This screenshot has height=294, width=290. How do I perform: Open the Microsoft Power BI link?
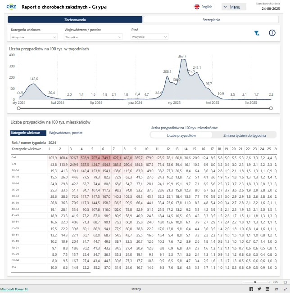click(14, 289)
